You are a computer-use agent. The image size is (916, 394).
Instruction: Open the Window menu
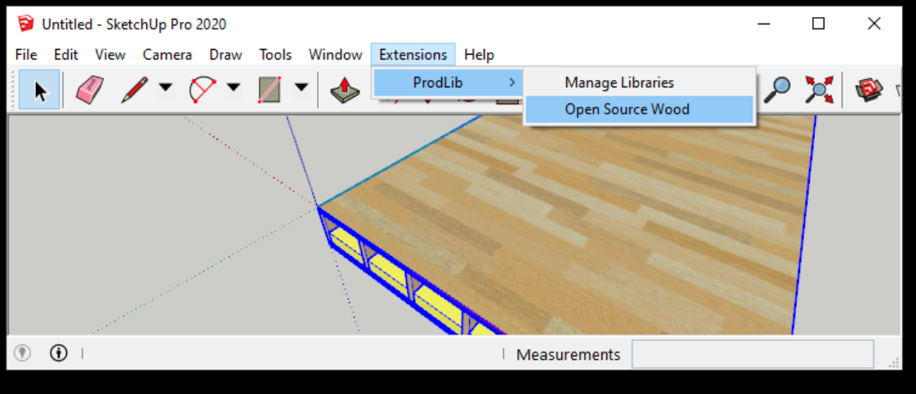click(x=335, y=55)
